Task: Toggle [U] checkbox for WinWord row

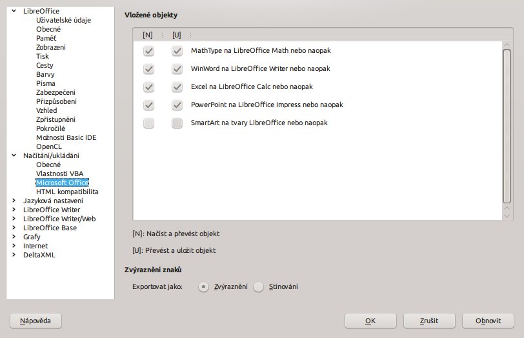Action: [177, 69]
